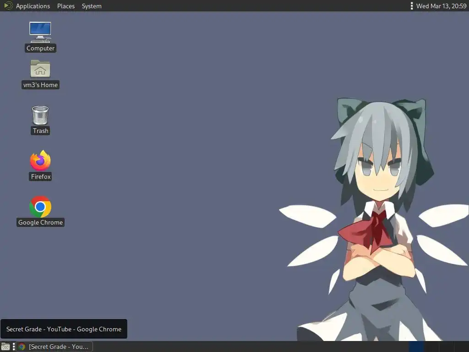This screenshot has width=469, height=352.
Task: Click the Firefox label text on the desktop
Action: [x=41, y=176]
